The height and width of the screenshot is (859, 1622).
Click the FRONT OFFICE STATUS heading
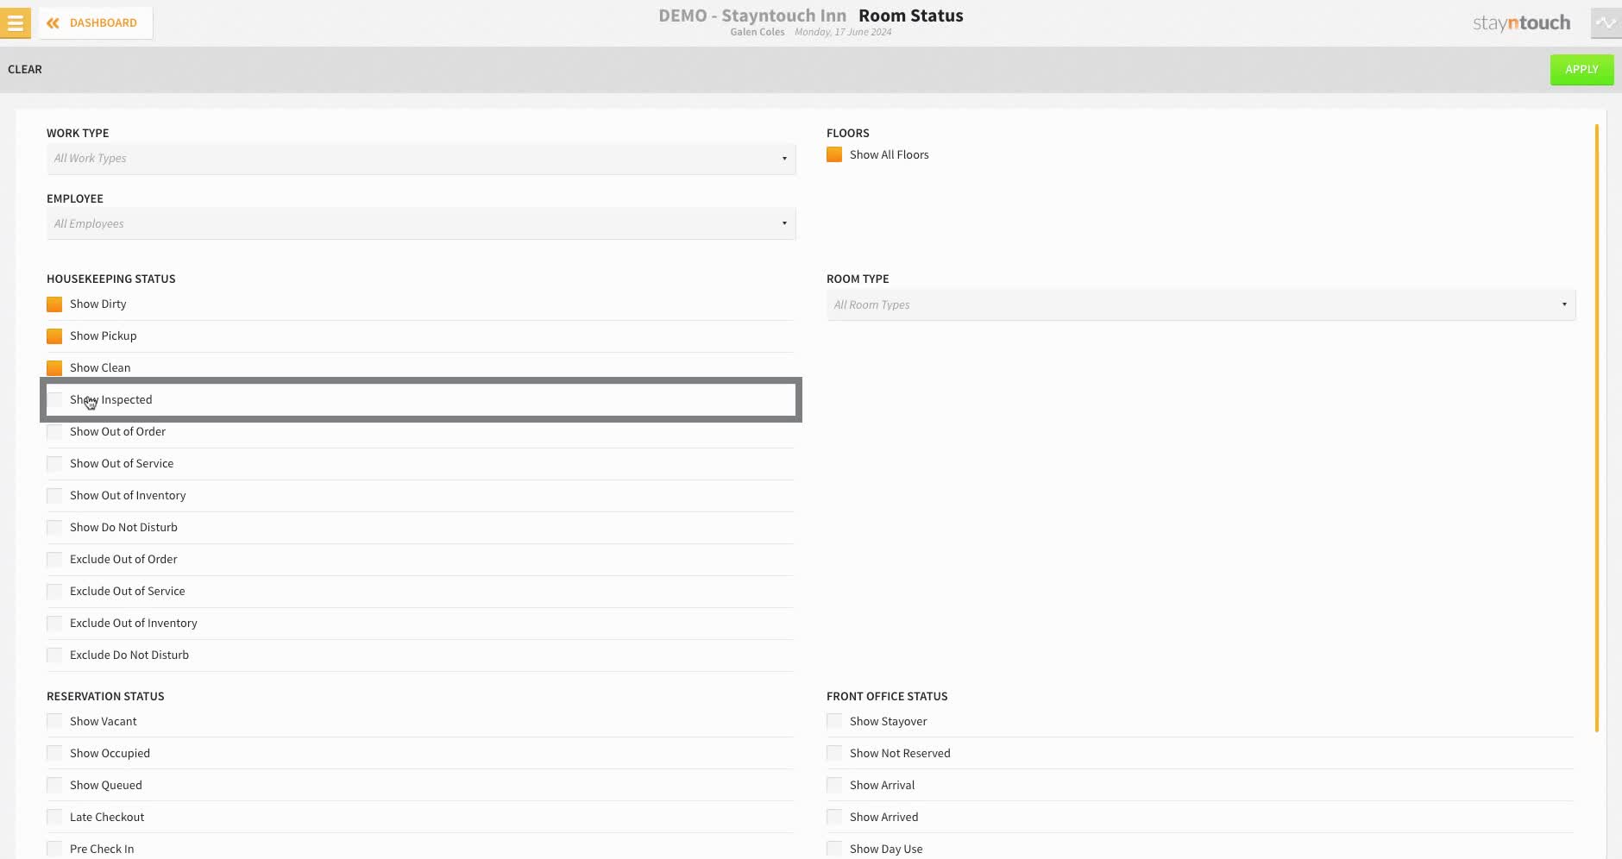pos(887,696)
